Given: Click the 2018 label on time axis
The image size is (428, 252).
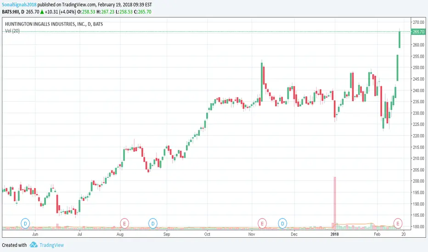Looking at the screenshot, I should click(335, 234).
